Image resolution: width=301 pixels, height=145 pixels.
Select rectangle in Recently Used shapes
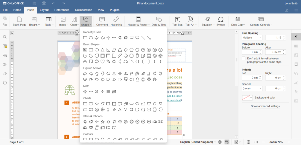85,38
